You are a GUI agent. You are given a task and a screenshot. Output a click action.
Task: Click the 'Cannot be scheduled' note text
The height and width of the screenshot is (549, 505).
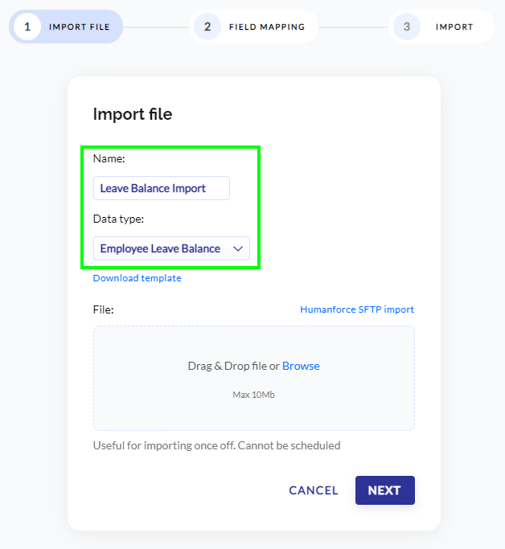289,446
